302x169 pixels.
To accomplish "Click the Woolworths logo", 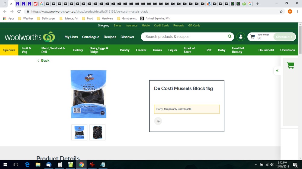I will [30, 37].
